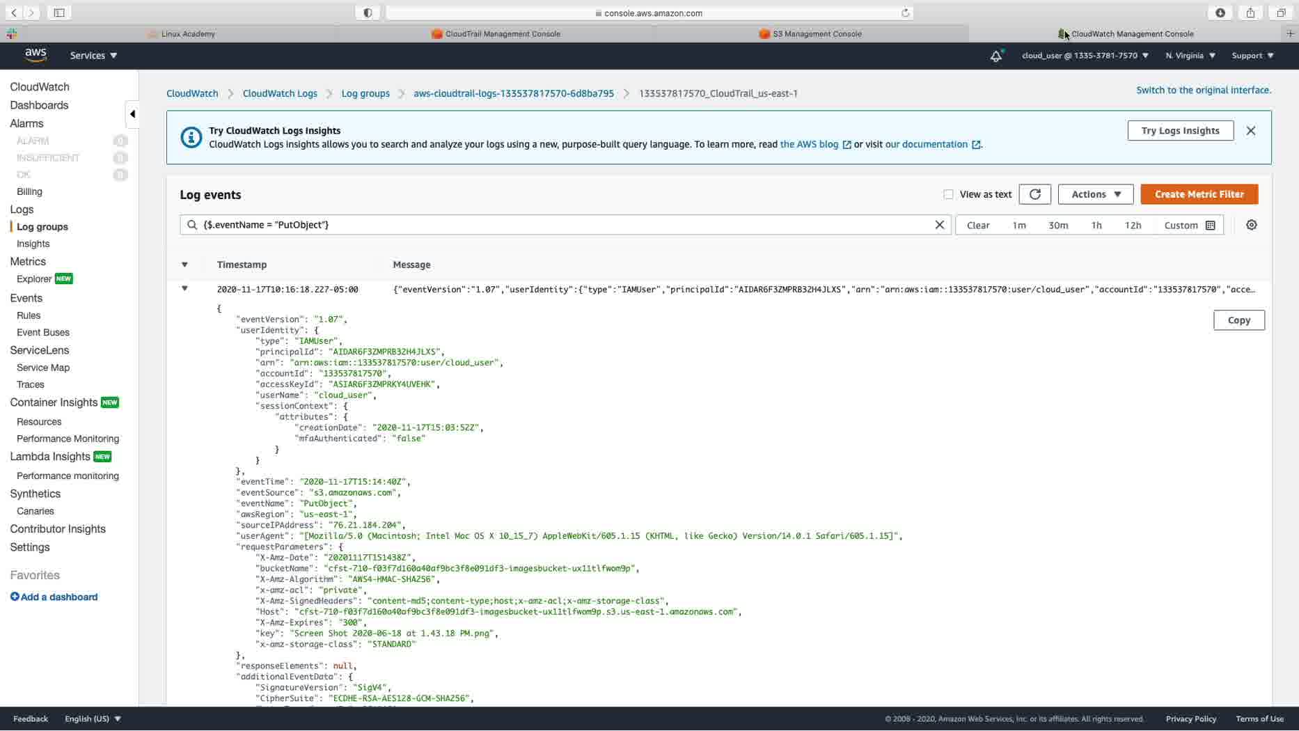
Task: Dismiss the Logs Insights info banner
Action: (1250, 131)
